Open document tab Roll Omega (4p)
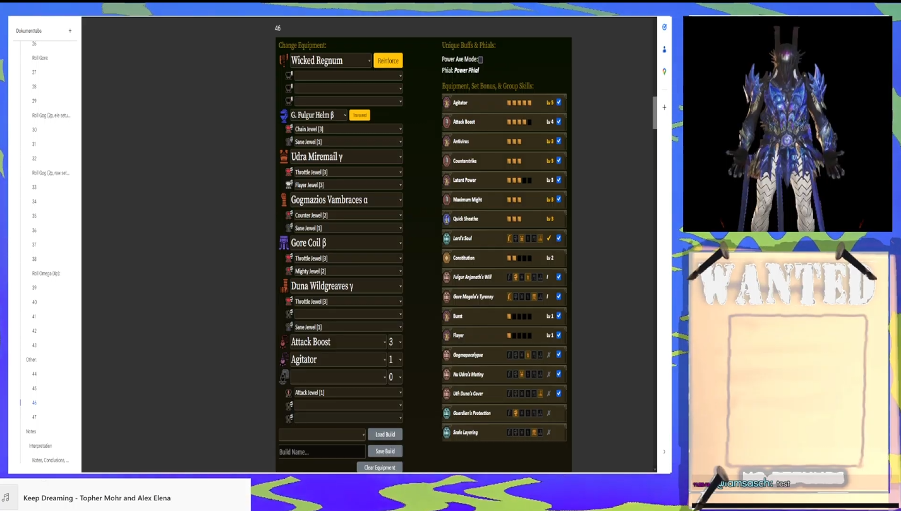Screen dimensions: 901x511 click(46, 274)
